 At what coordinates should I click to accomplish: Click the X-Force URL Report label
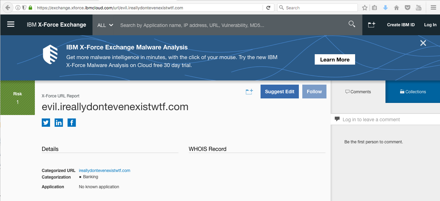[60, 96]
